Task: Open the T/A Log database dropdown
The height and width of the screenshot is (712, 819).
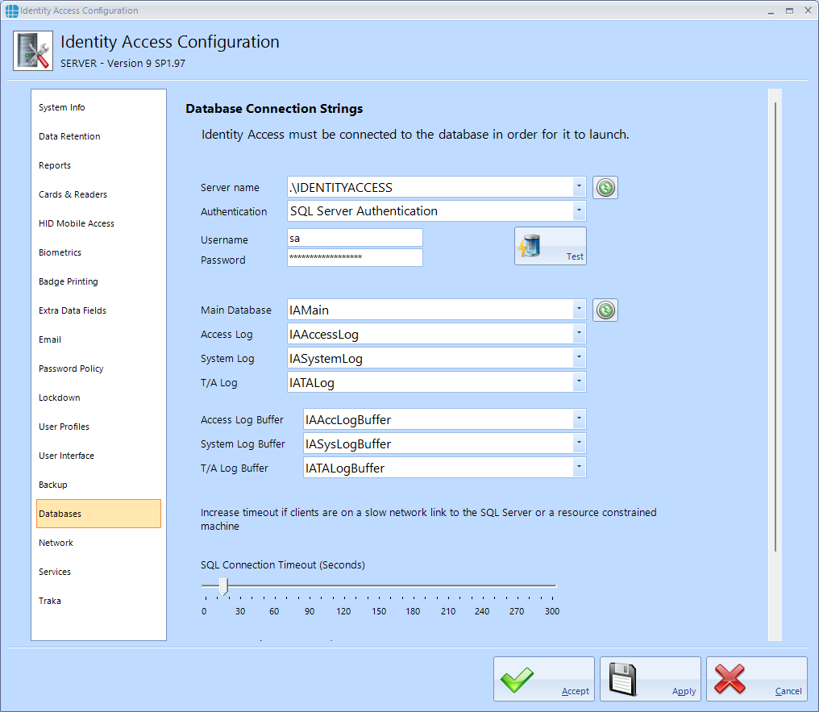Action: (x=579, y=382)
